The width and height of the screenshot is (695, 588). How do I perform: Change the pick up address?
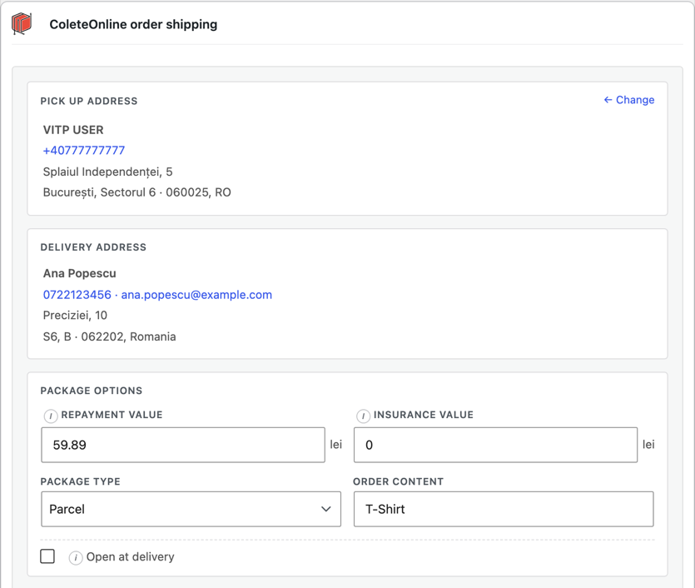629,100
